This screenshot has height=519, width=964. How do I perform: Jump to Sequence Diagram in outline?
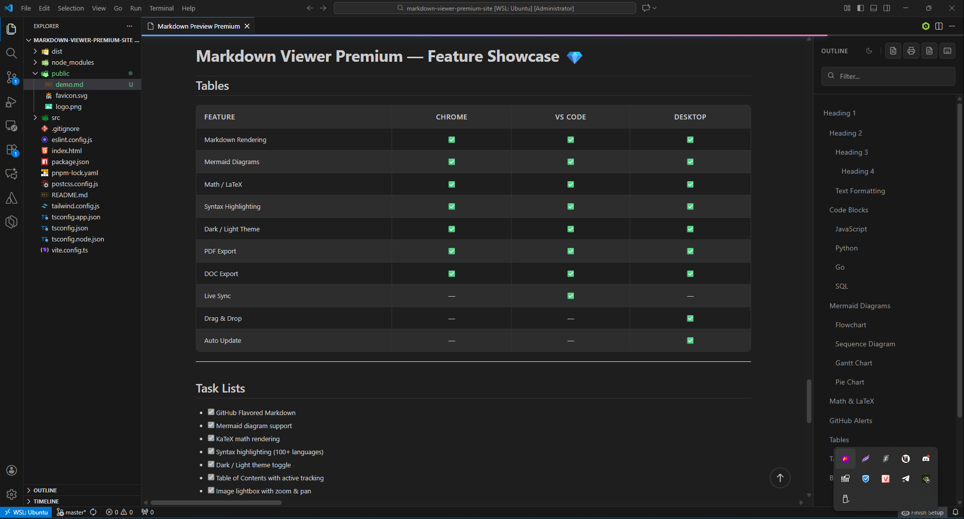tap(865, 344)
